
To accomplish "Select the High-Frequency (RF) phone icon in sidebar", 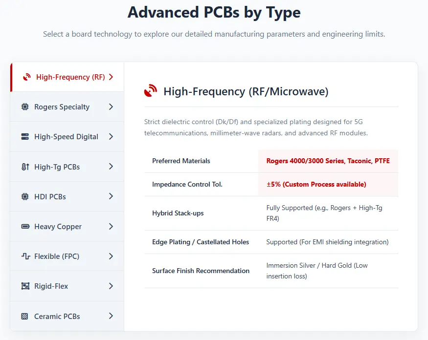I will (25, 77).
